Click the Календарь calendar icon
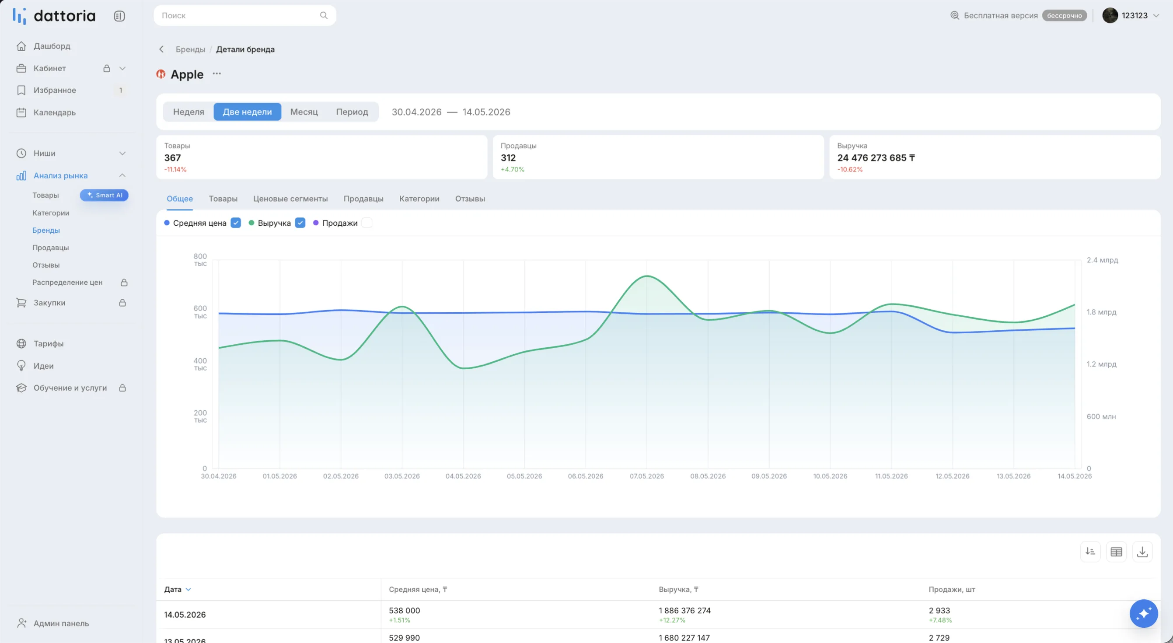Screen dimensions: 1173x643 point(21,112)
